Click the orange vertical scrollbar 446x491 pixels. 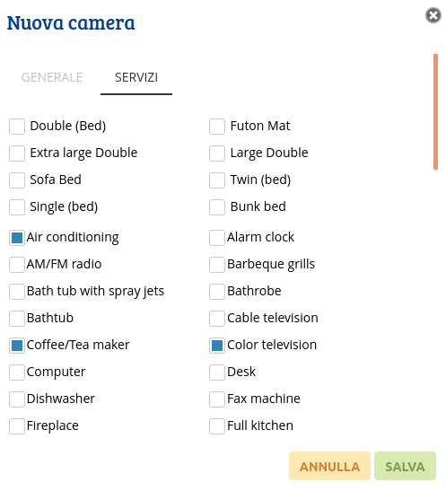tap(435, 111)
